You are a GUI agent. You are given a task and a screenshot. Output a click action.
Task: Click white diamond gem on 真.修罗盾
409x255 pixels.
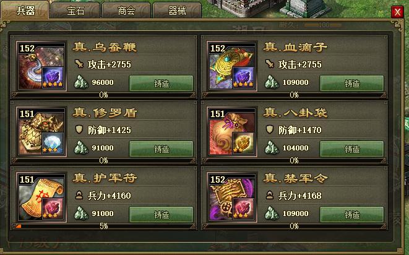[53, 143]
